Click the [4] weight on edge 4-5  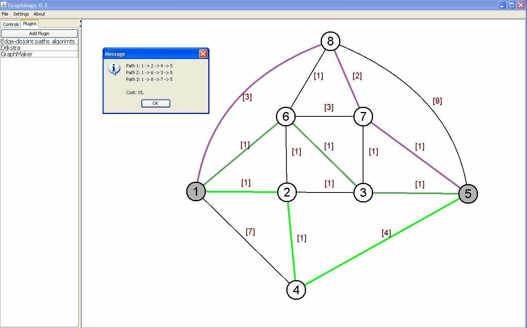point(386,233)
